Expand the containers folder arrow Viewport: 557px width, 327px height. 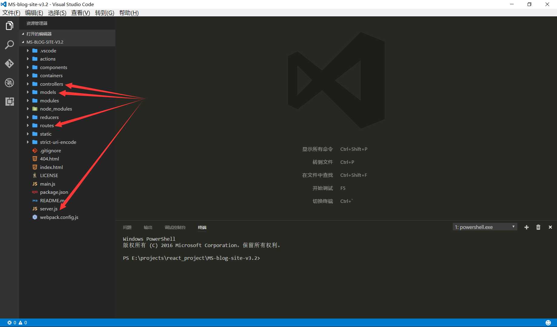28,75
